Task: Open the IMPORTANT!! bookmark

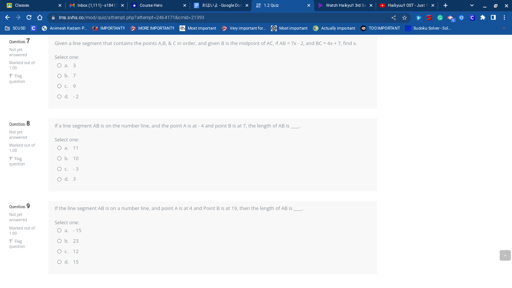Action: point(108,28)
